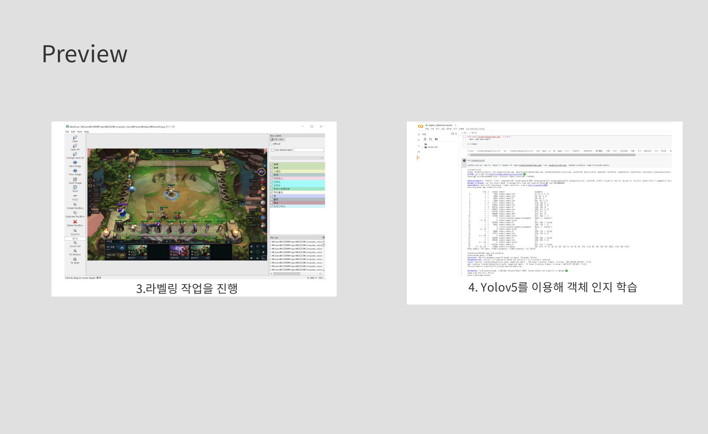The height and width of the screenshot is (434, 708).
Task: Click the Save icon in labelImg toolbar
Action: point(75,188)
